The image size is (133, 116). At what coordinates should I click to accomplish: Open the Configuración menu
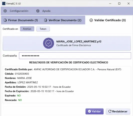16,11
